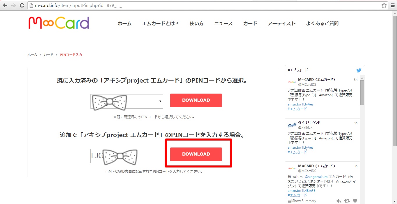The height and width of the screenshot is (204, 397).
Task: Expand the registered PIN code dropdown arrow
Action: click(x=160, y=101)
